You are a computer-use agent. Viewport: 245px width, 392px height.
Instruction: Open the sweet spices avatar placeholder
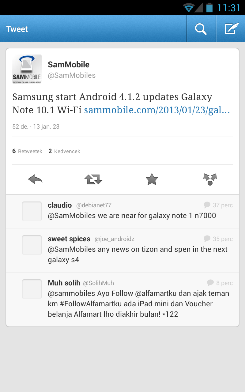tap(32, 245)
